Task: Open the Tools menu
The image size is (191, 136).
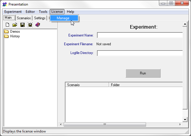Action: click(x=43, y=12)
